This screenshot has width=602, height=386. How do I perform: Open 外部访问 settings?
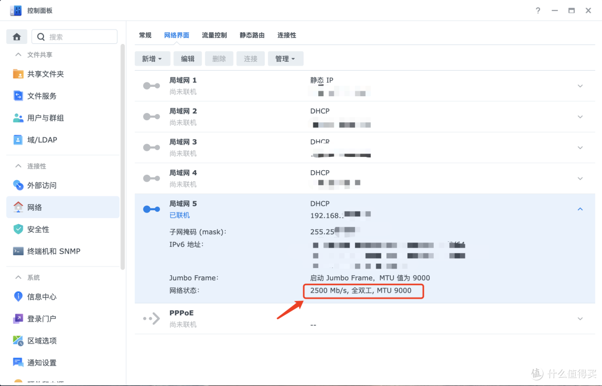(63, 185)
